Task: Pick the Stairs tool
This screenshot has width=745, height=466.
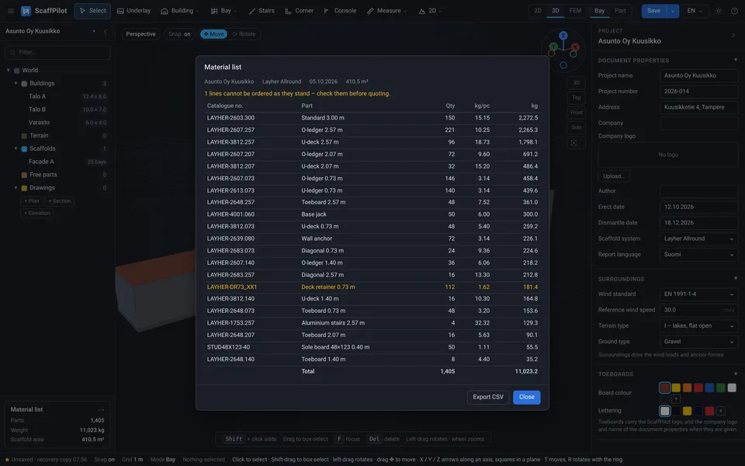Action: pos(262,11)
